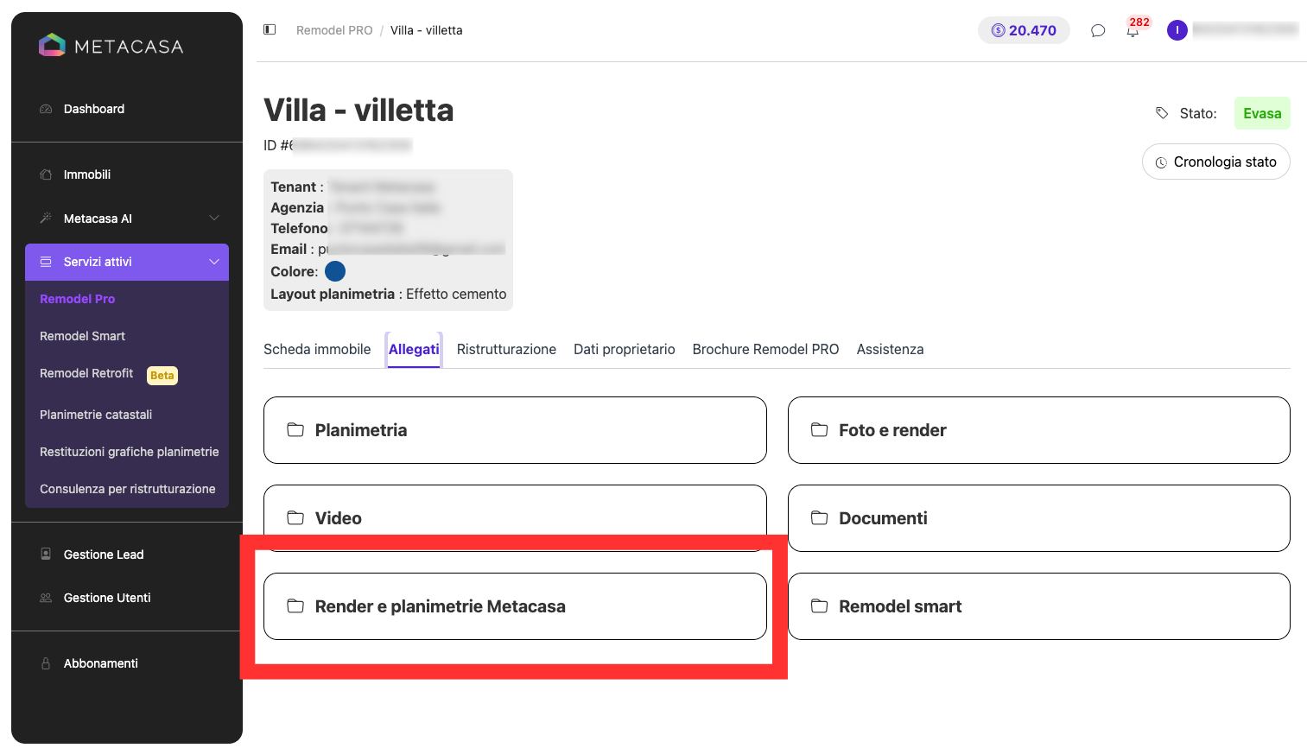Open the Remodel smart folder card
This screenshot has height=748, width=1307.
1038,606
